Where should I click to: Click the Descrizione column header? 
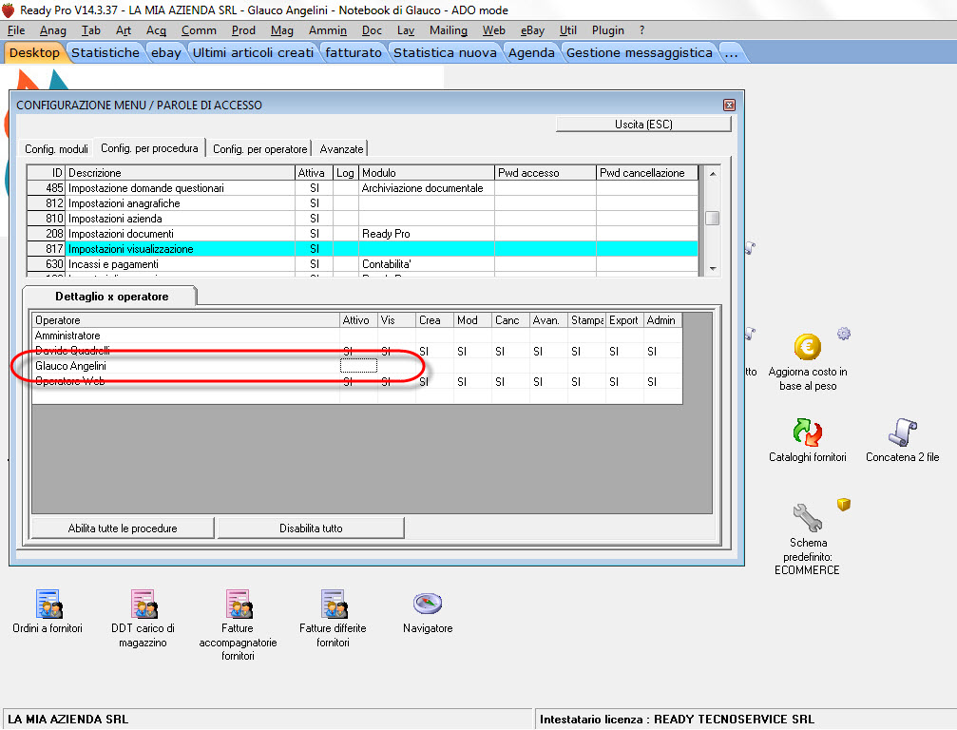pyautogui.click(x=180, y=173)
